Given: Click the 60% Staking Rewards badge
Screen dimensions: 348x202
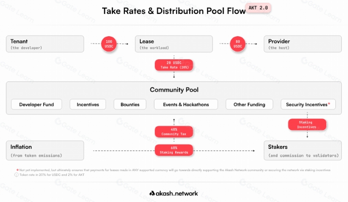Looking at the screenshot, I should (x=174, y=150).
